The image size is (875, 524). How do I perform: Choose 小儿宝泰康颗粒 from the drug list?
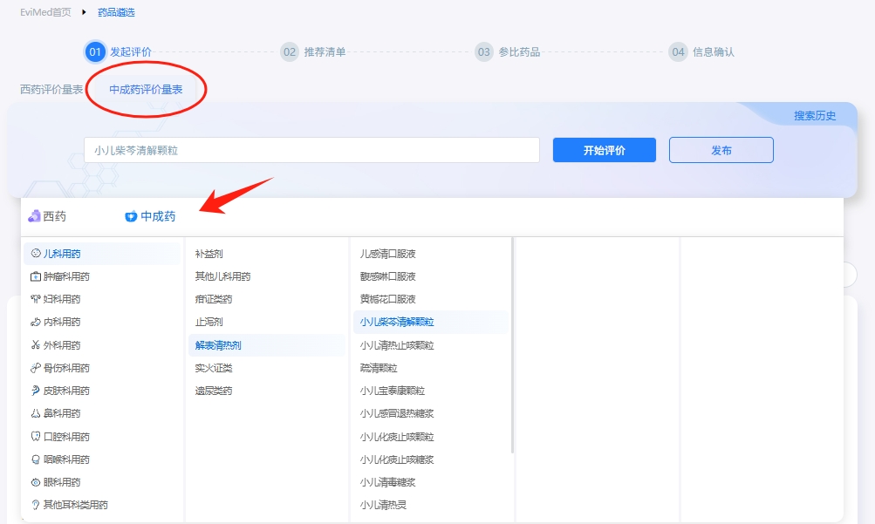[x=393, y=391]
